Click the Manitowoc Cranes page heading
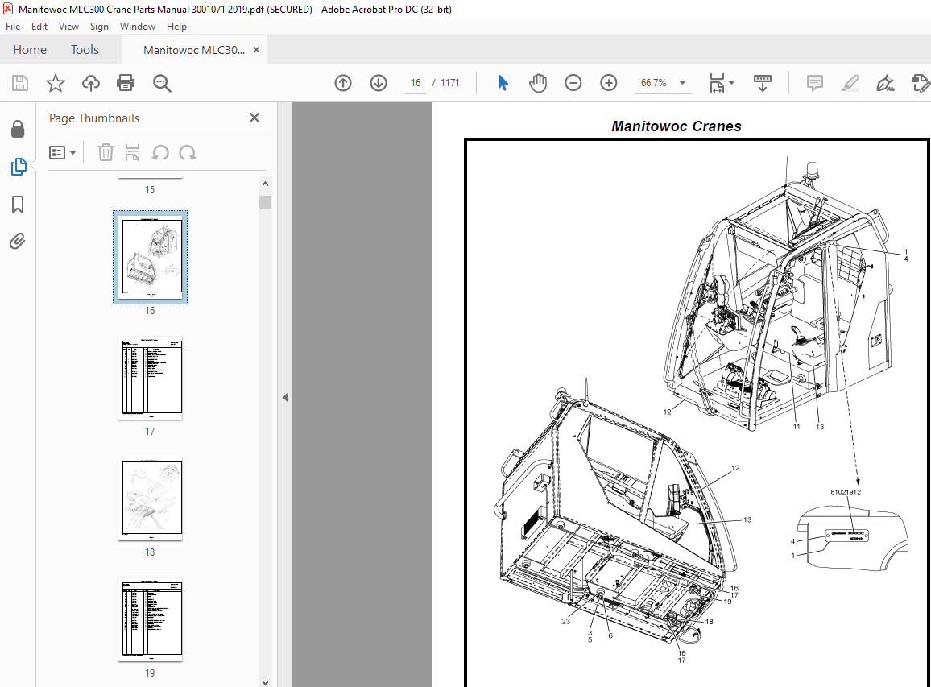The height and width of the screenshot is (687, 931). [x=677, y=126]
